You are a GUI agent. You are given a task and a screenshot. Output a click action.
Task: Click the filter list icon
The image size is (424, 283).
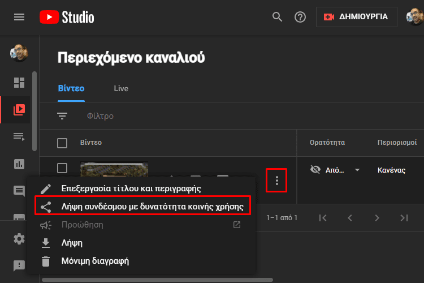(62, 116)
